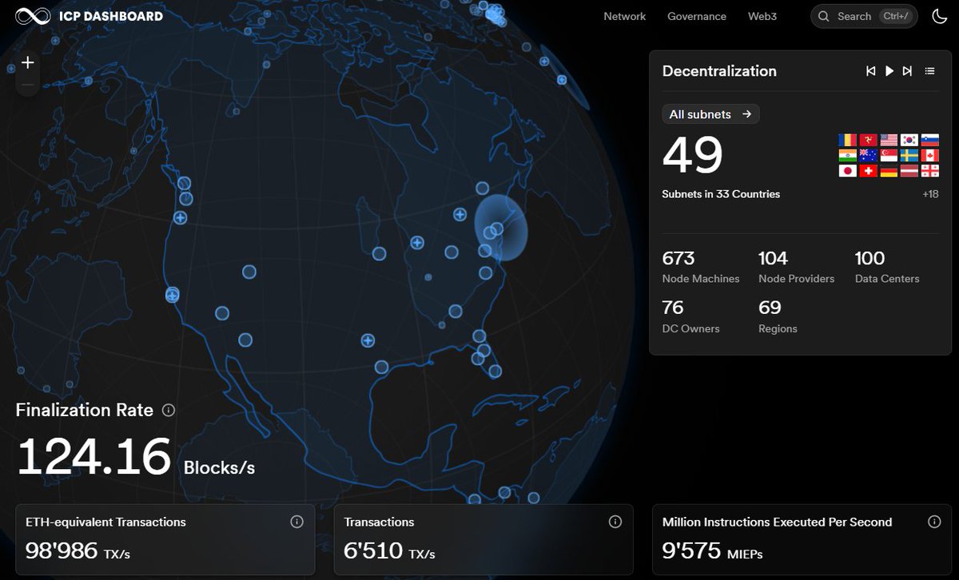This screenshot has height=580, width=959.
Task: Zoom in on the globe with plus button
Action: point(28,62)
